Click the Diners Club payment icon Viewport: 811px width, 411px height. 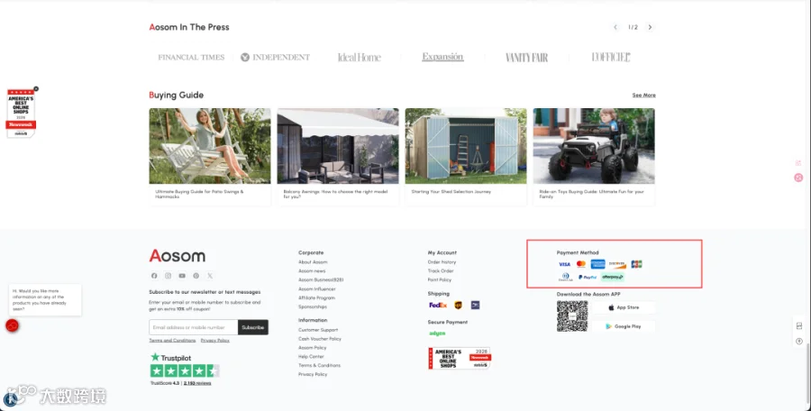pyautogui.click(x=565, y=278)
